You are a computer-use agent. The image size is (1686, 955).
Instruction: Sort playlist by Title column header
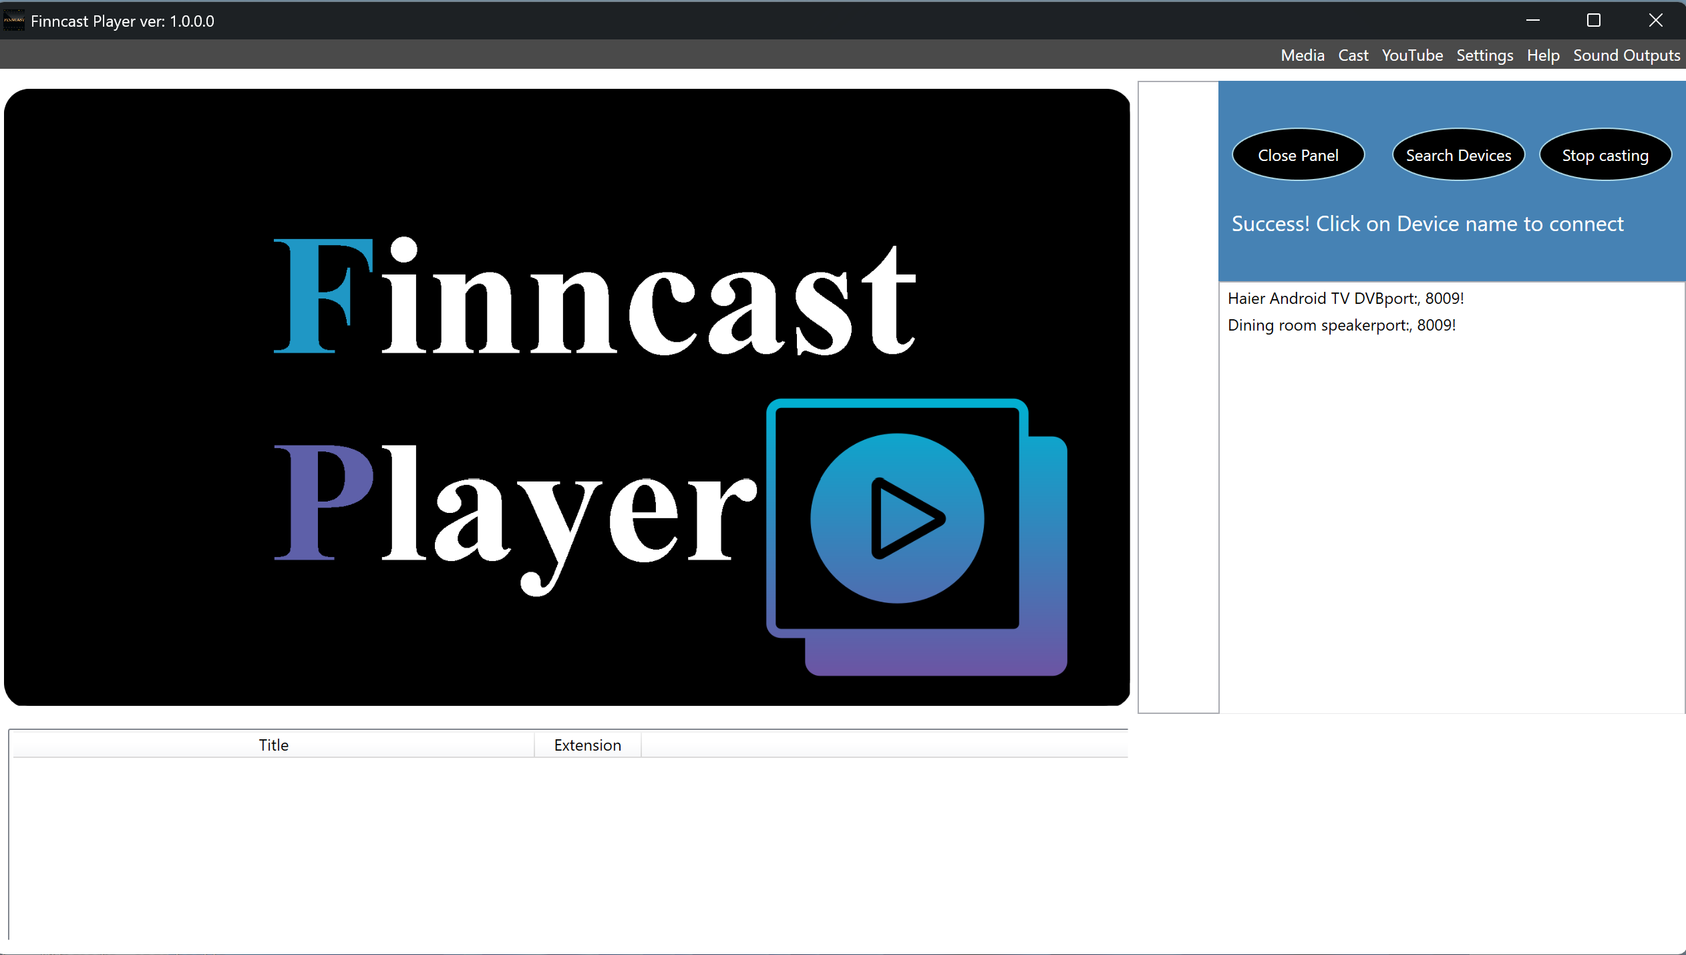(273, 745)
